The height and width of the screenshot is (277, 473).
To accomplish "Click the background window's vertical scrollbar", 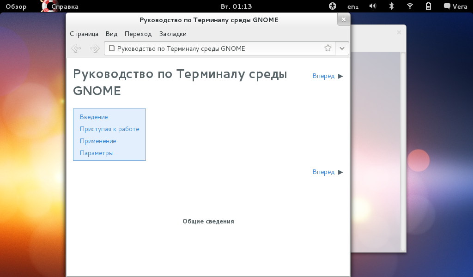I will 403,152.
